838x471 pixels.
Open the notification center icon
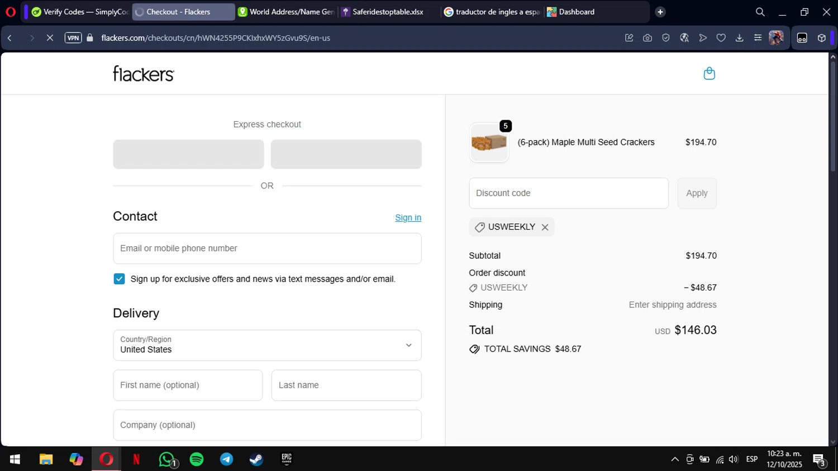[x=820, y=460]
